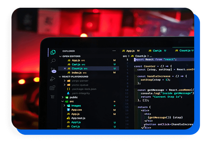
Task: Open the Run and Debug icon
Action: (53, 79)
